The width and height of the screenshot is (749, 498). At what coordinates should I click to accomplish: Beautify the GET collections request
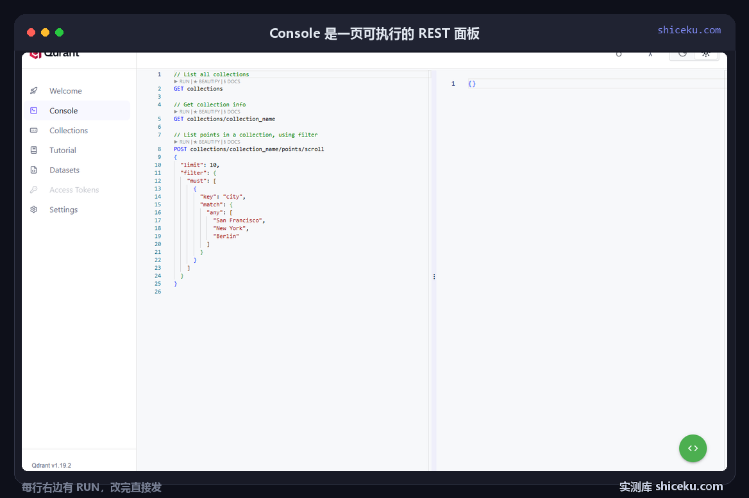click(207, 81)
